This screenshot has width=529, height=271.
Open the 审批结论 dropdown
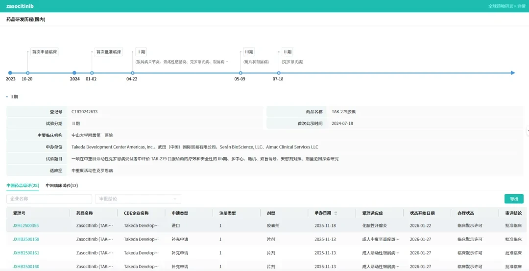point(138,199)
